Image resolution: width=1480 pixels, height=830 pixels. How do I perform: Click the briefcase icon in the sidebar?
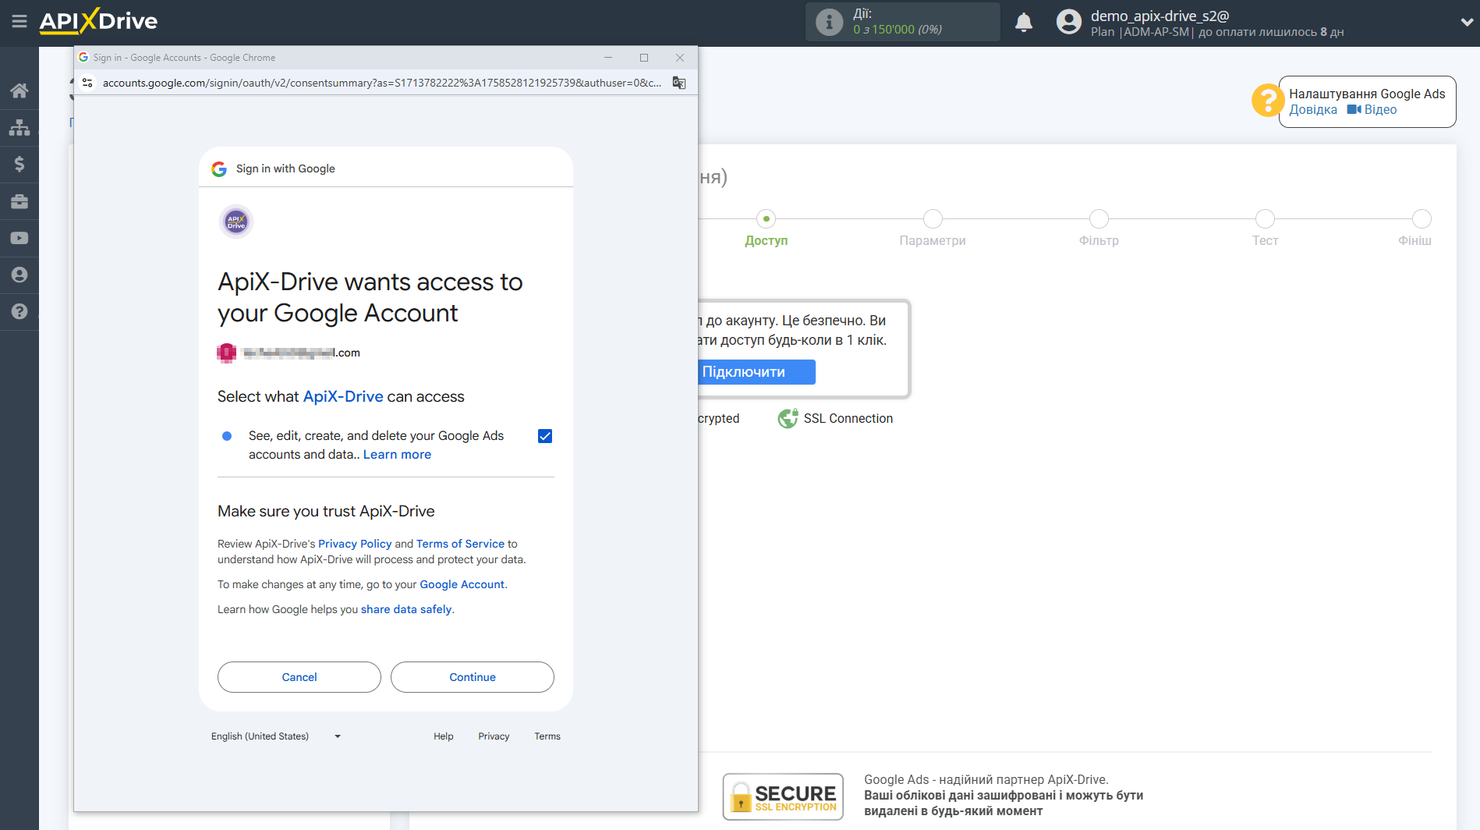[x=19, y=201]
